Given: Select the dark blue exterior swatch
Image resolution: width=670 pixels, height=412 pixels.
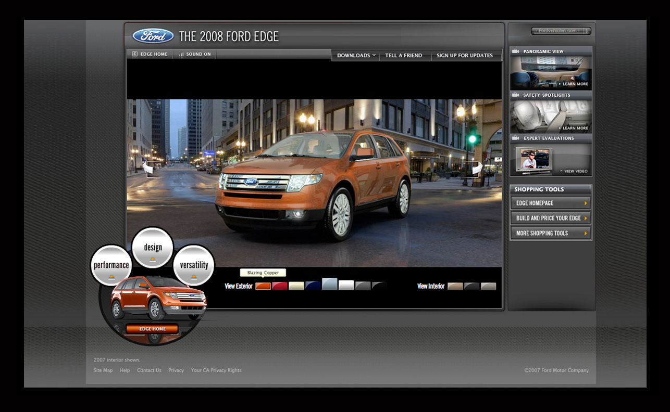Looking at the screenshot, I should [x=313, y=286].
